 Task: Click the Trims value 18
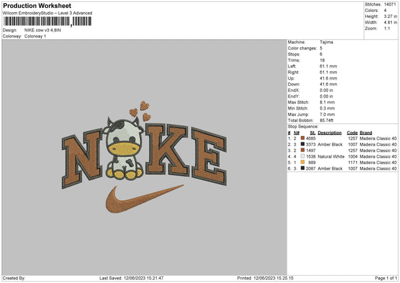[x=322, y=60]
